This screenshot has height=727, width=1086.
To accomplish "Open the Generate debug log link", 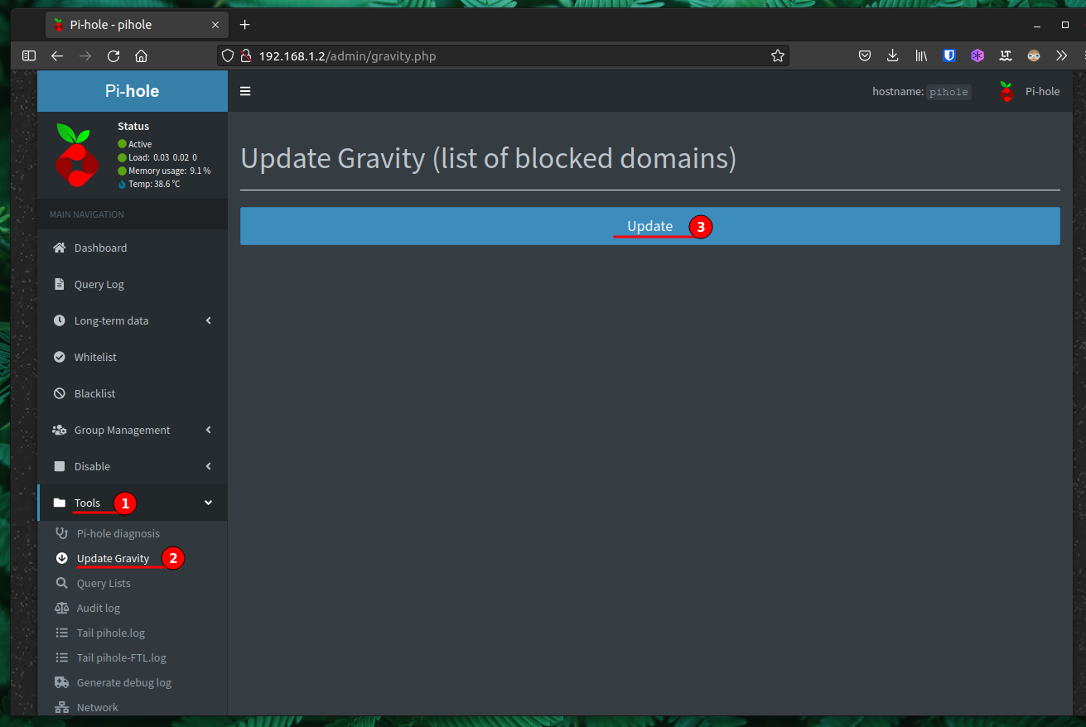I will point(123,682).
